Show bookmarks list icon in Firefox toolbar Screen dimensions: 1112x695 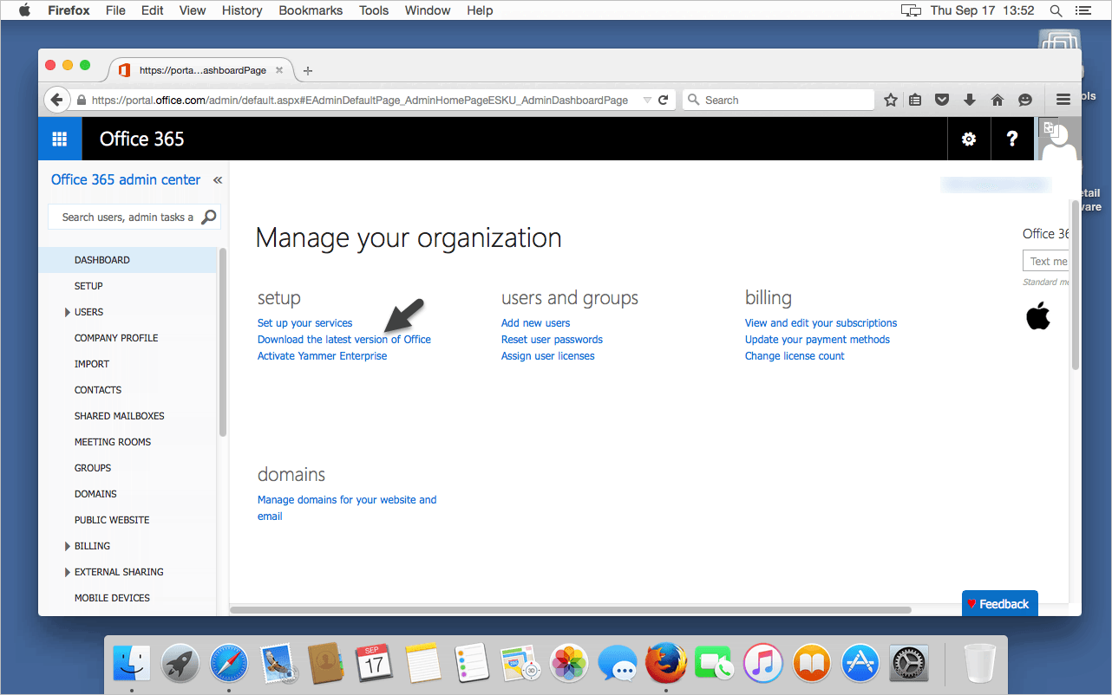click(915, 100)
